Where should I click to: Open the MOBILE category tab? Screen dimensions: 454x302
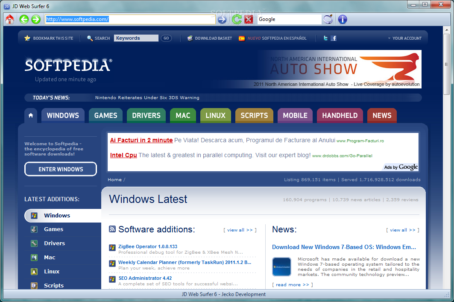tap(295, 115)
